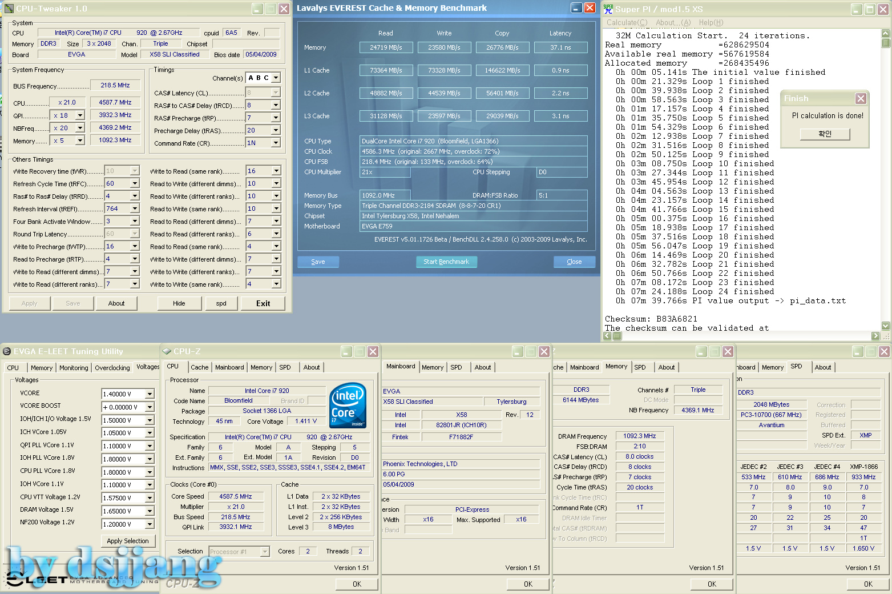The width and height of the screenshot is (892, 594).
Task: Open the Channel(s) dropdown in Timings
Action: point(276,78)
